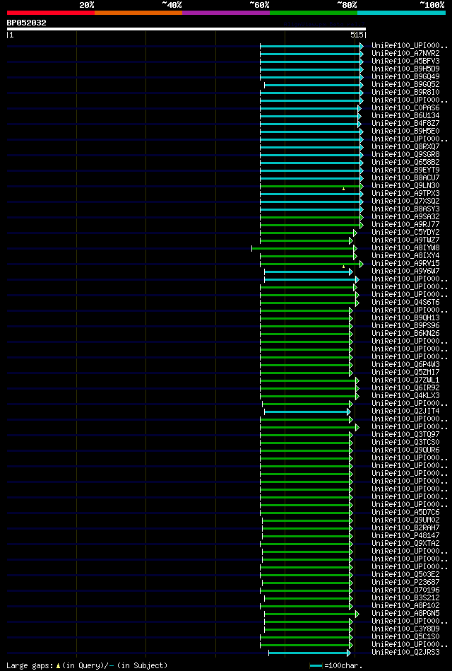Viewport: 452px width, 671px height.
Task: Select the UniRef100_B4F8Z7 label
Action: [x=405, y=123]
